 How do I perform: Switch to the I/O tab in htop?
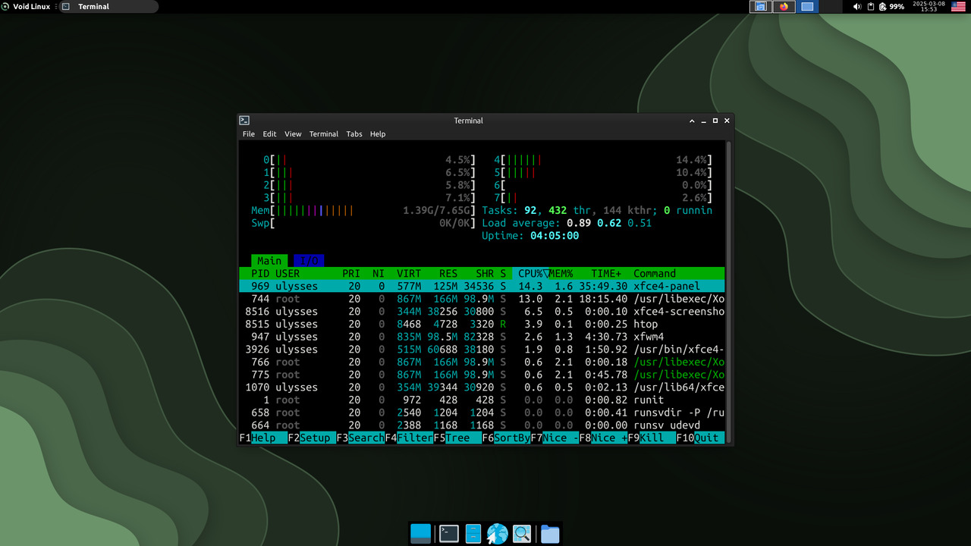[309, 261]
